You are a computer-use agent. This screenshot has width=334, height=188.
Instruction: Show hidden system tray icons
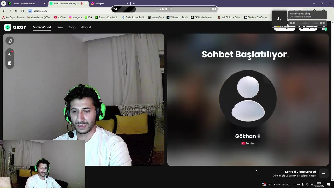(x=294, y=185)
